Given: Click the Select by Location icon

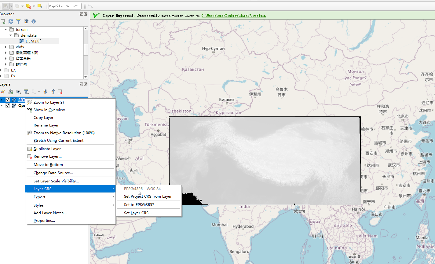Looking at the screenshot, I should point(40,6).
